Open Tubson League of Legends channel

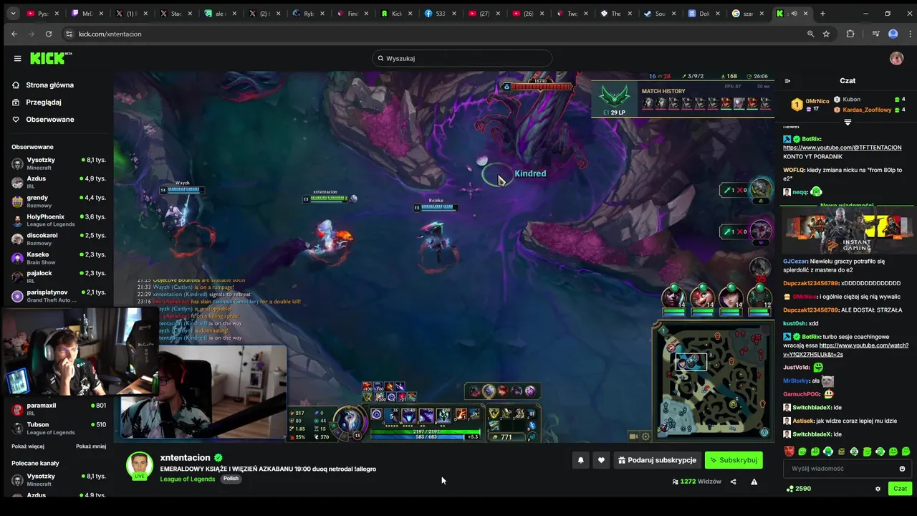click(x=59, y=428)
